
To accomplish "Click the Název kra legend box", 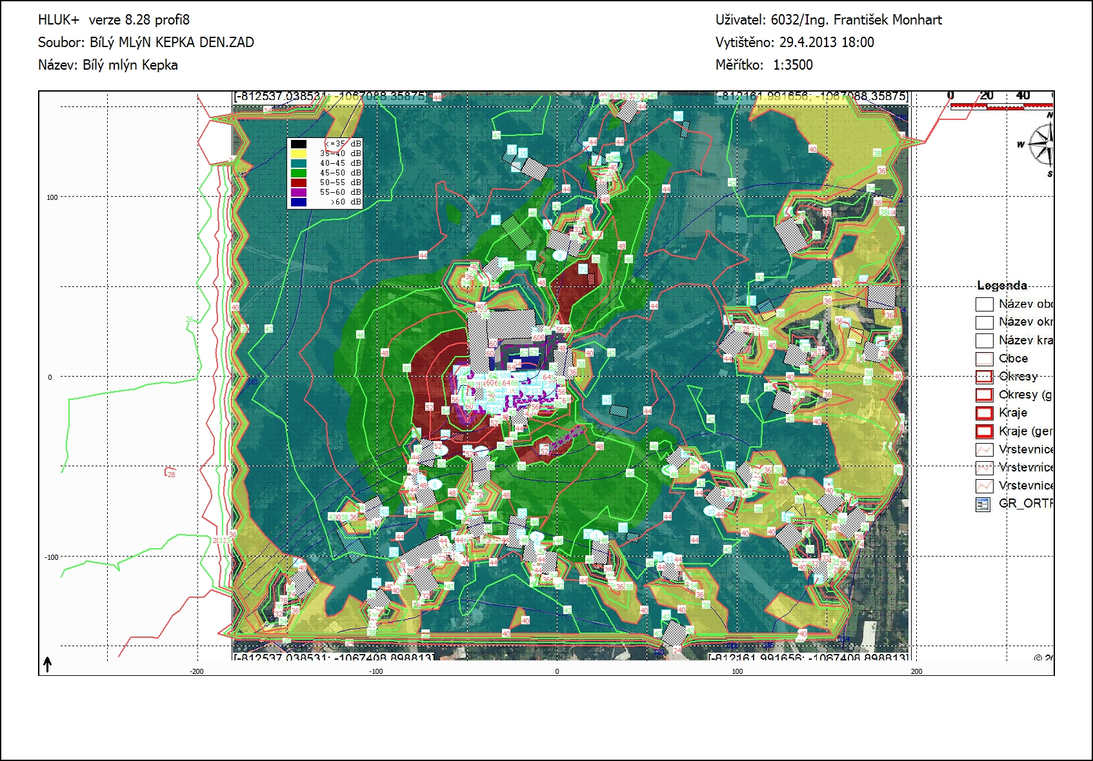I will tap(984, 341).
